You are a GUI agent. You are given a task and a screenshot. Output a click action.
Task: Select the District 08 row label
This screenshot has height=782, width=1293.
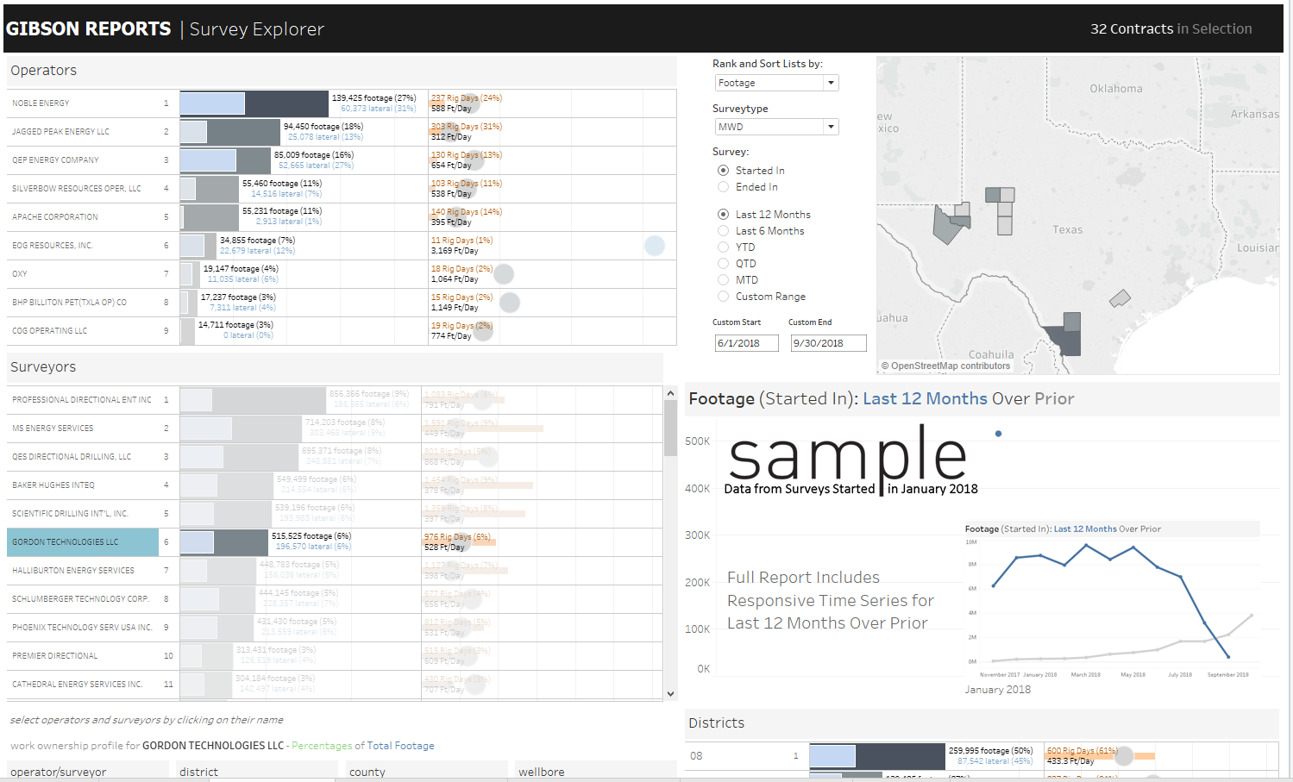[696, 756]
